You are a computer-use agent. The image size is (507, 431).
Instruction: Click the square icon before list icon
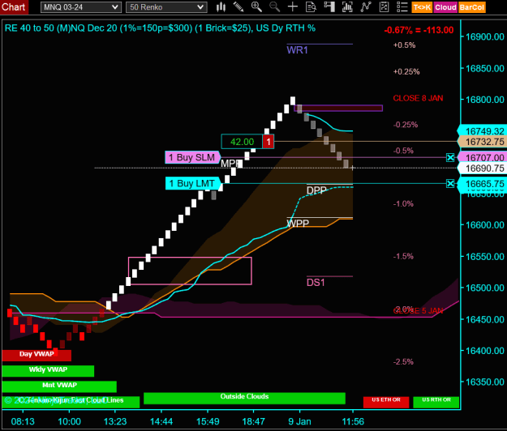(384, 6)
